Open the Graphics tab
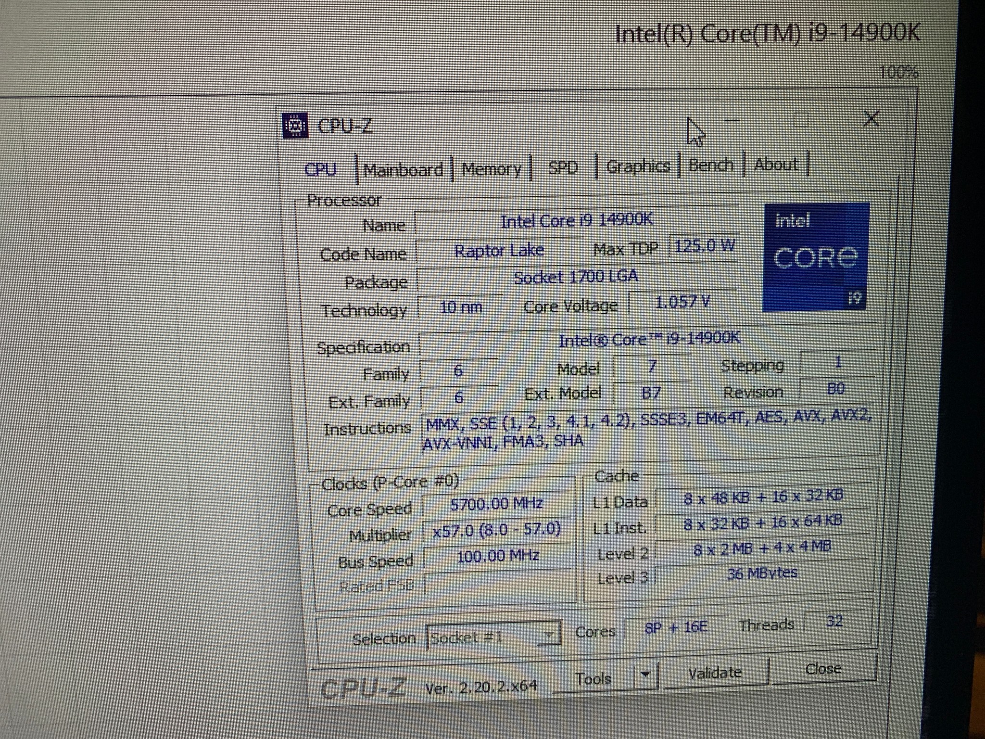This screenshot has width=985, height=739. tap(638, 166)
